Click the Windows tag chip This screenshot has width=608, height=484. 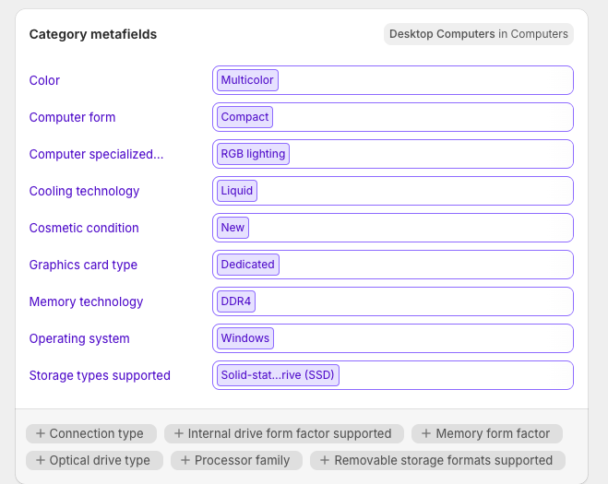coord(245,338)
